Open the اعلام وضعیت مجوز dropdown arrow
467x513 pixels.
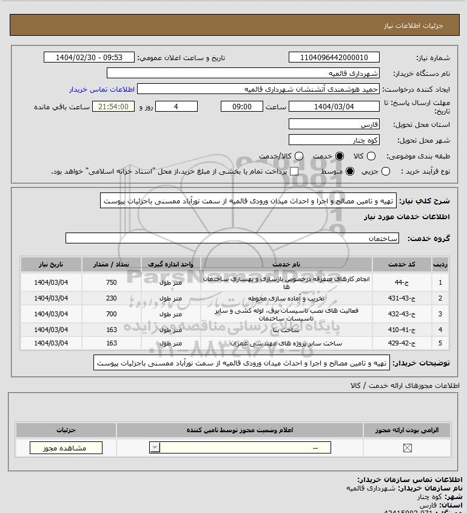(155, 447)
